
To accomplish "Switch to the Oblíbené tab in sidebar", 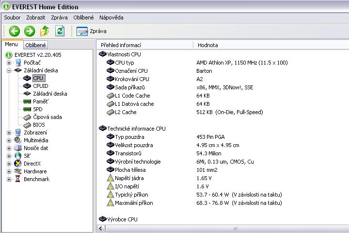I will pos(35,45).
